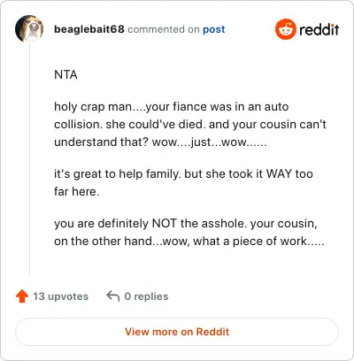This screenshot has height=361, width=354.
Task: Click the "understand that? wow" text line
Action: [160, 142]
